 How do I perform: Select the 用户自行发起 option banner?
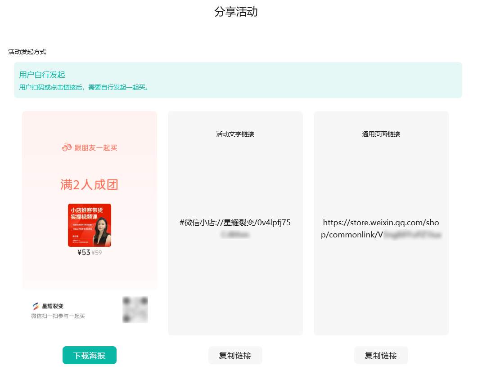pyautogui.click(x=238, y=80)
